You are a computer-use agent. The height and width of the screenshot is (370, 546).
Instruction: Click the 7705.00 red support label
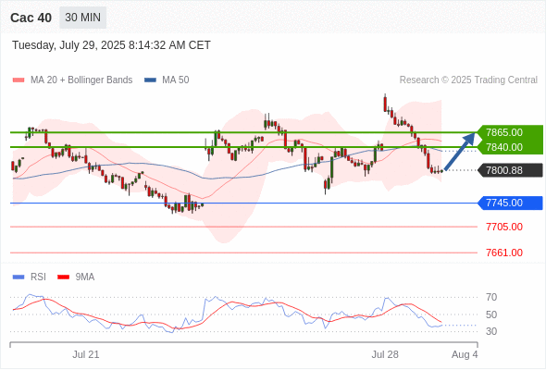pos(504,227)
